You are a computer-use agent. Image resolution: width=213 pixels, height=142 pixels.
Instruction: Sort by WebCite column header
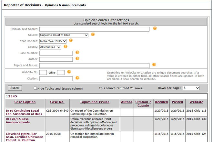tap(196, 102)
